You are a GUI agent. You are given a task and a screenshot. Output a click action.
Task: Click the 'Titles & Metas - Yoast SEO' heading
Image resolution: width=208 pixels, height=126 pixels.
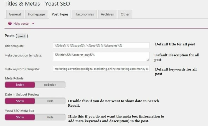tap(37, 4)
